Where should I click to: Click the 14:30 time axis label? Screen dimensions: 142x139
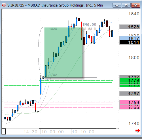click(30, 132)
